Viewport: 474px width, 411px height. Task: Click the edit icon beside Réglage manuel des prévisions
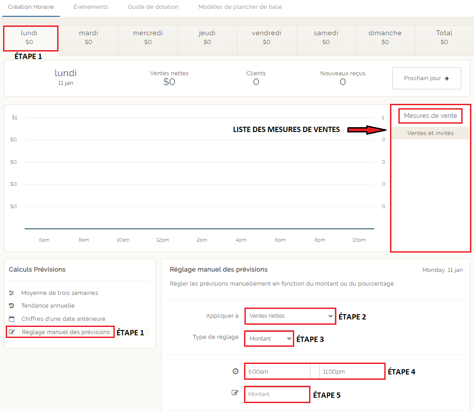(12, 332)
